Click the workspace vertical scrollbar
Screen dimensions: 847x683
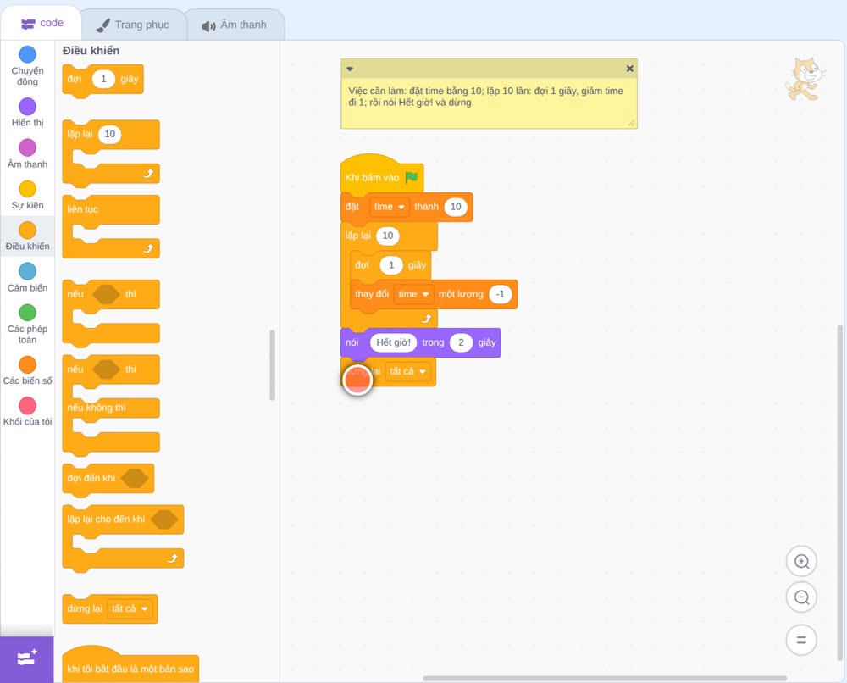839,492
